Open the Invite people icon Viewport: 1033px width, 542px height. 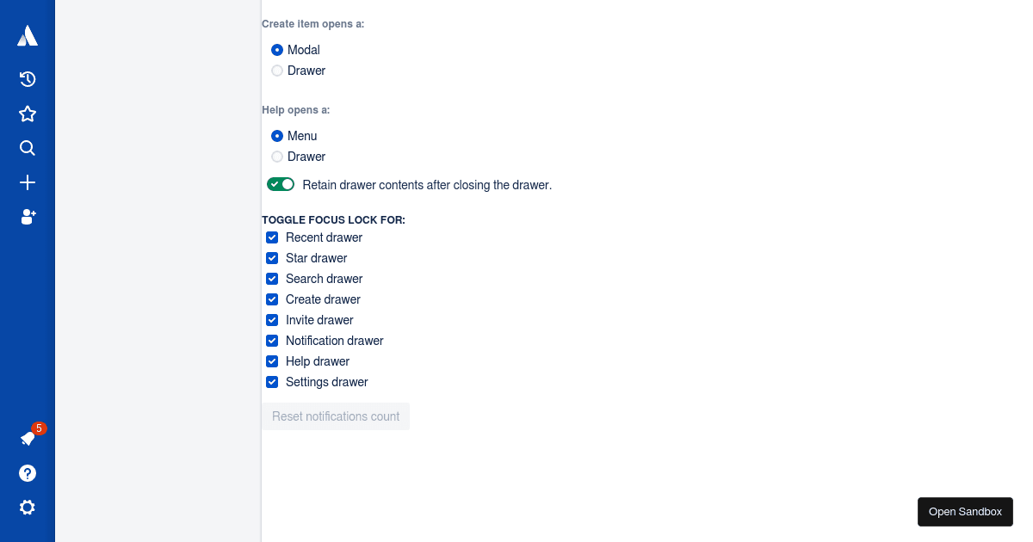pyautogui.click(x=28, y=217)
